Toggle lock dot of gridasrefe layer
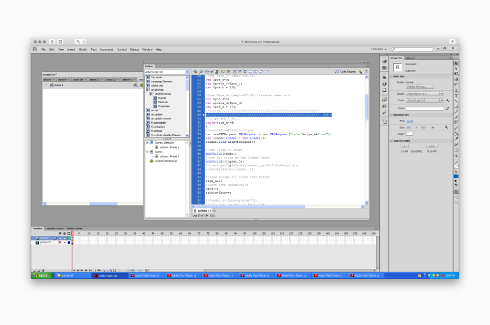 [65, 243]
